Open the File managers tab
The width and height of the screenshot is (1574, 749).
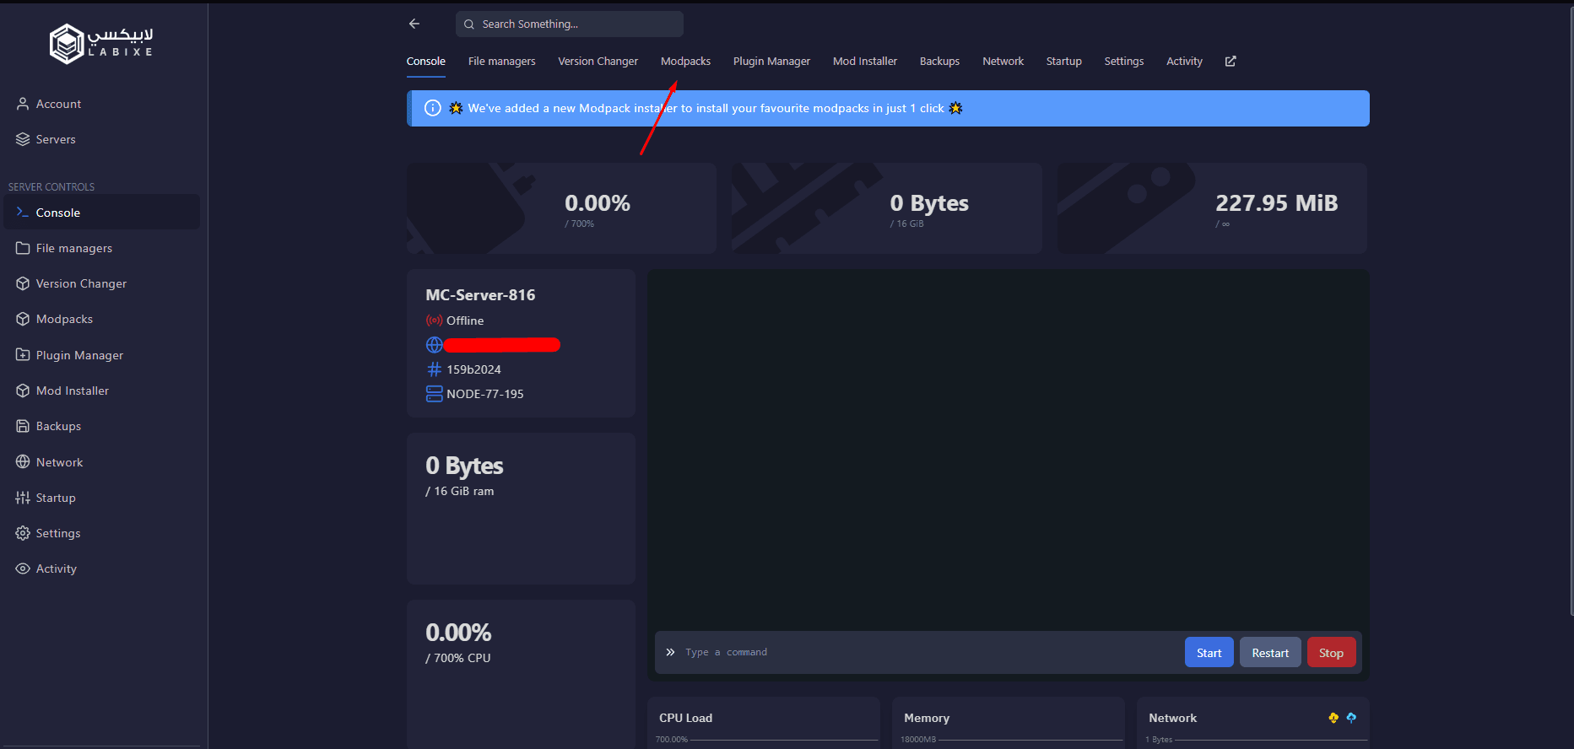[502, 62]
